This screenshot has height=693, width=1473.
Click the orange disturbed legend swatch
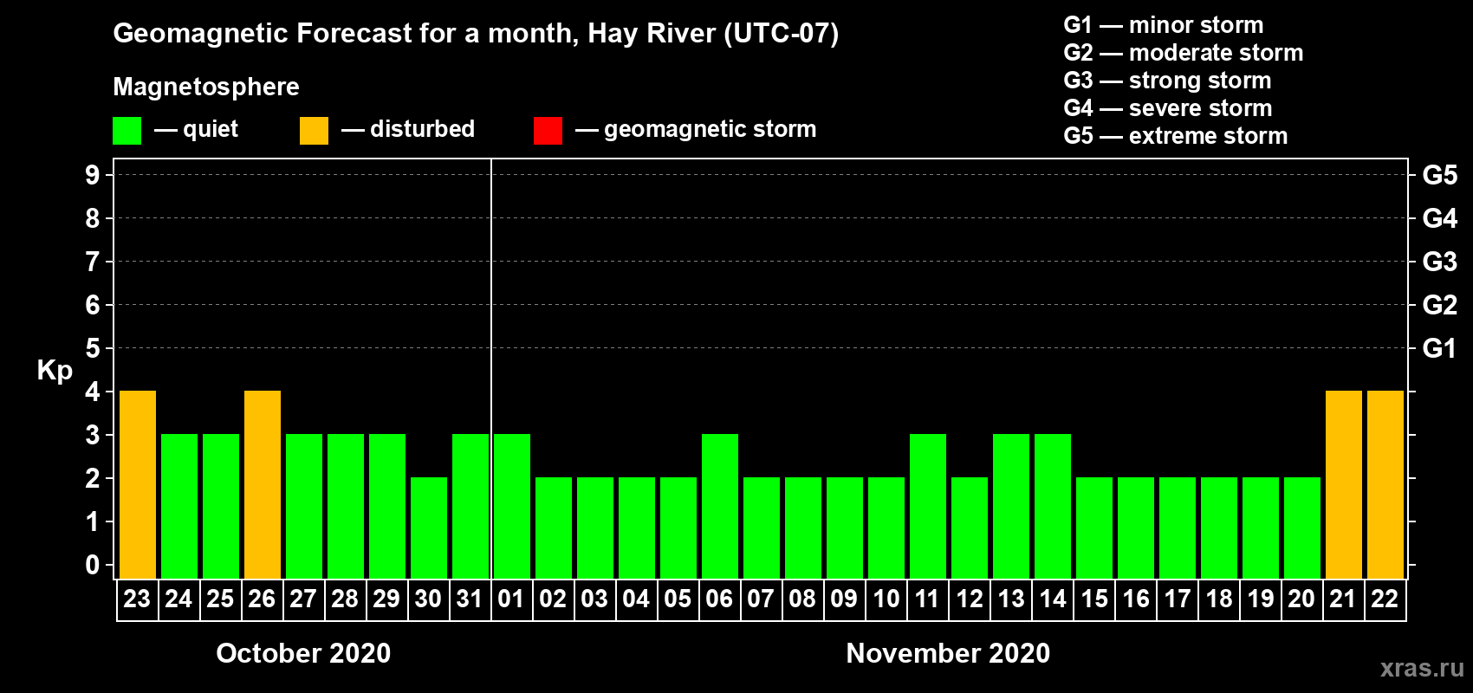(314, 131)
